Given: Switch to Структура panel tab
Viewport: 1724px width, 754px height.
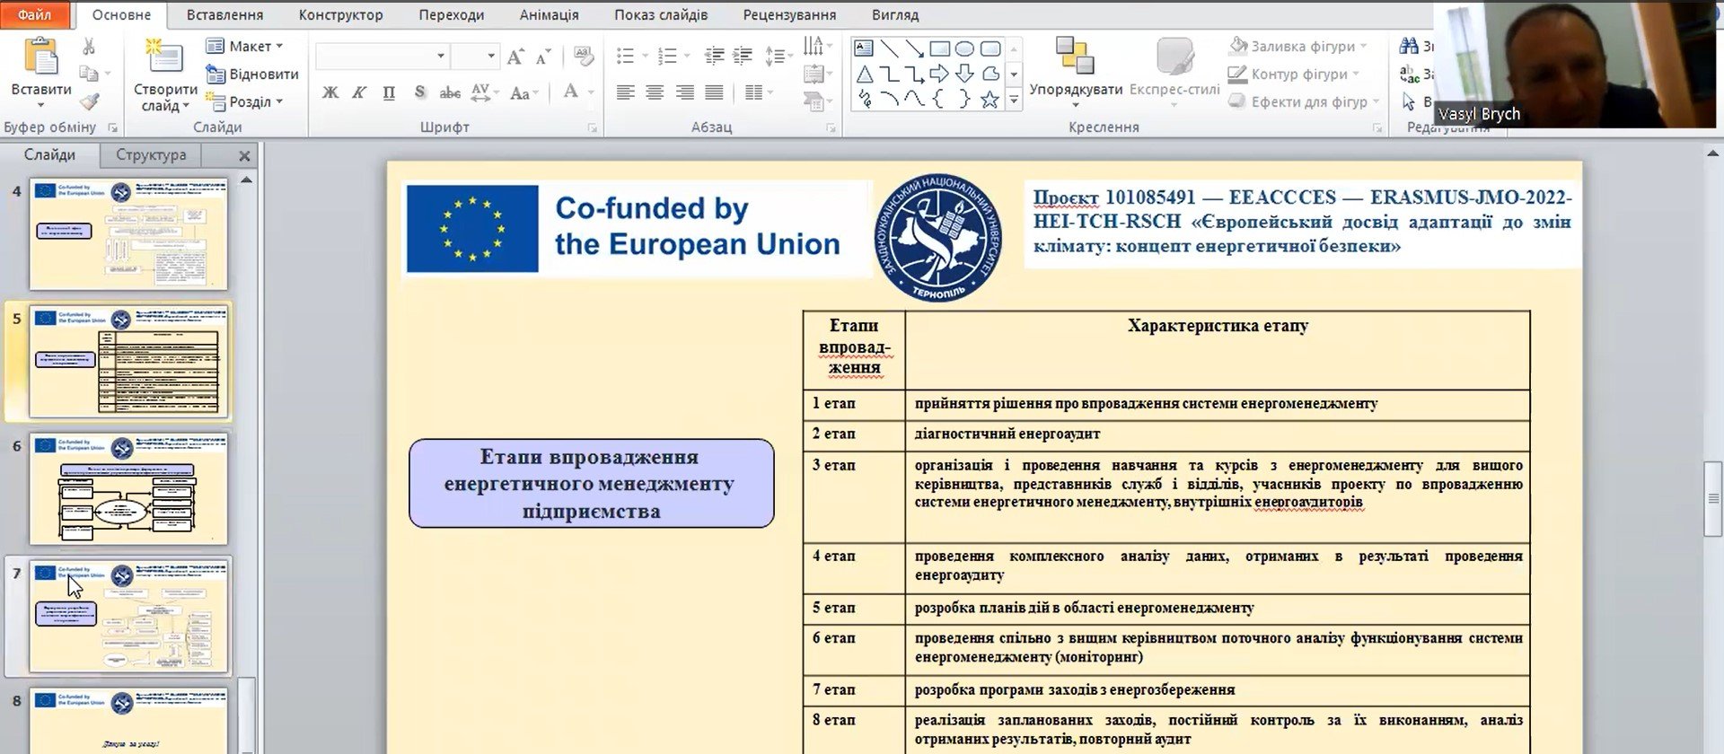Looking at the screenshot, I should [x=151, y=154].
